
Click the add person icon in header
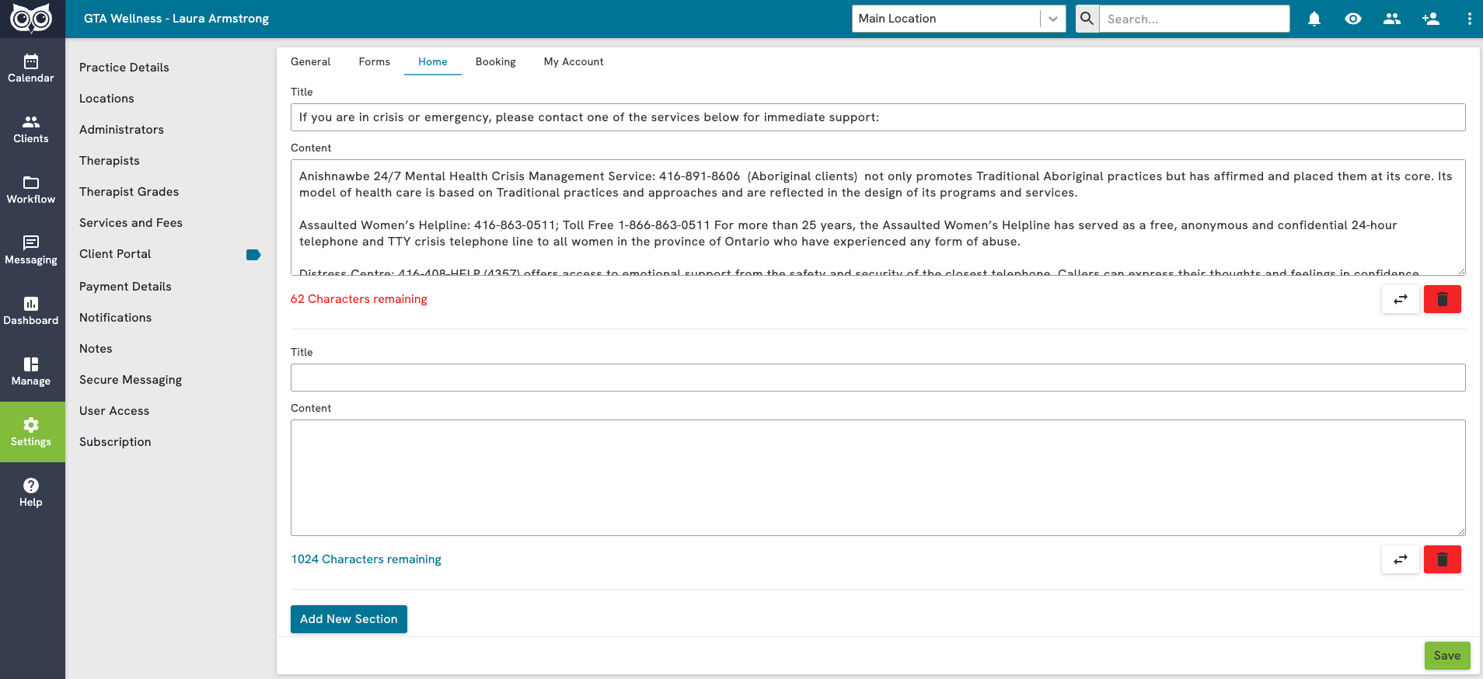coord(1431,19)
